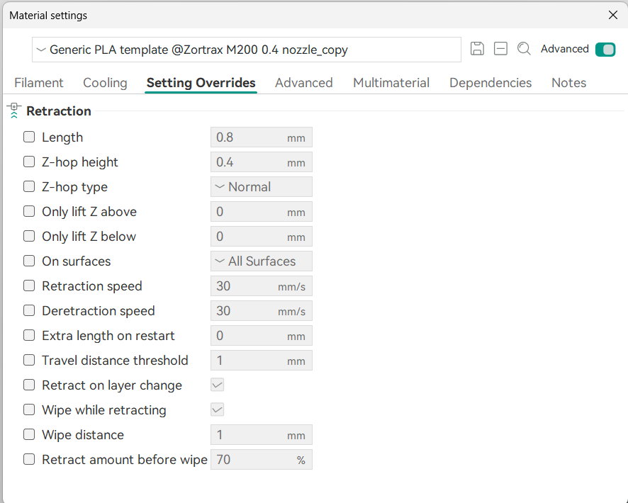The width and height of the screenshot is (628, 503).
Task: Enable the Length override checkbox
Action: [x=29, y=137]
